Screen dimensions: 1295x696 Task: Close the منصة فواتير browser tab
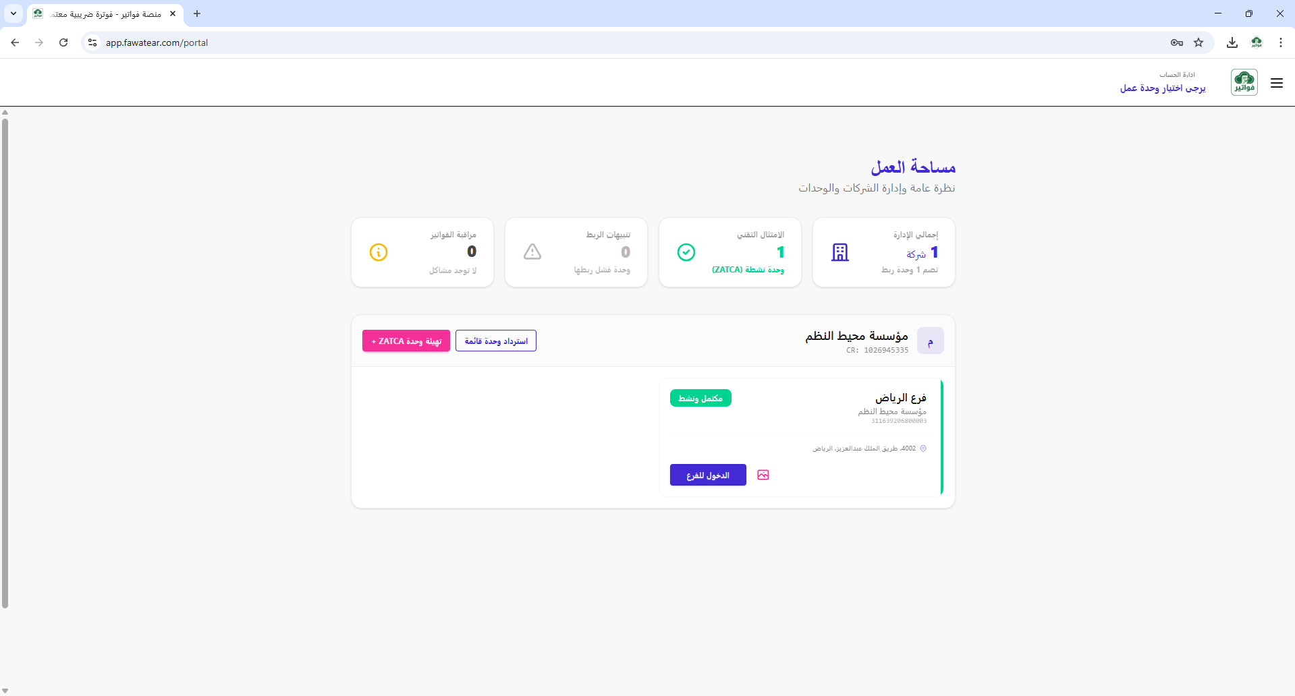[173, 13]
